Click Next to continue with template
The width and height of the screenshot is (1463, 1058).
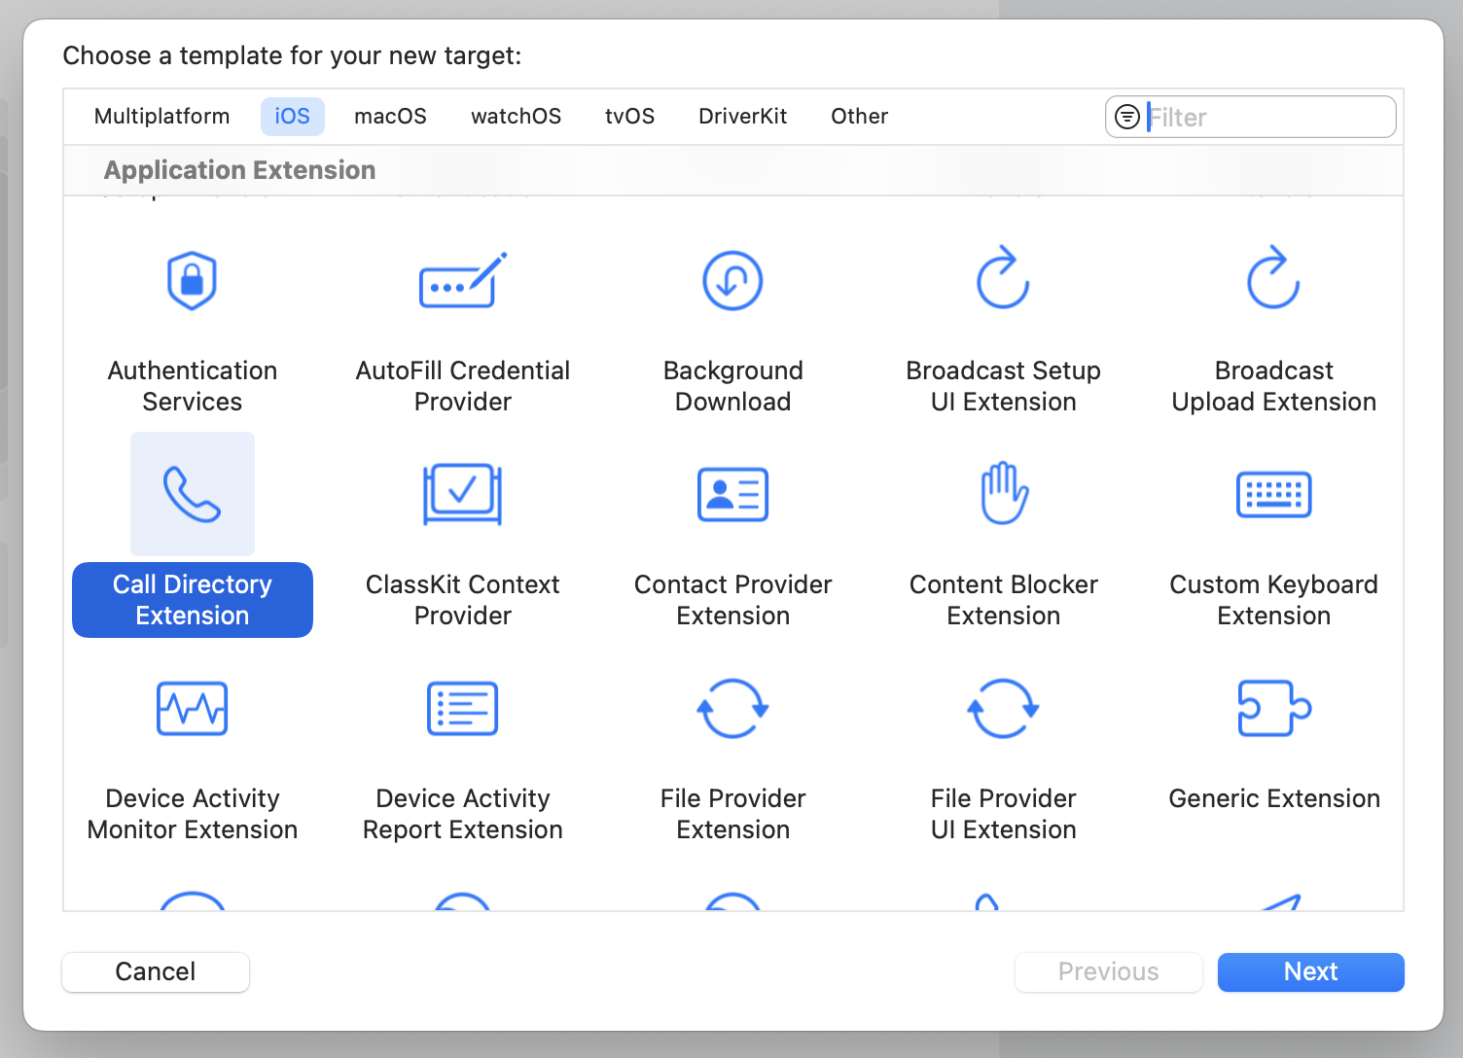coord(1311,971)
